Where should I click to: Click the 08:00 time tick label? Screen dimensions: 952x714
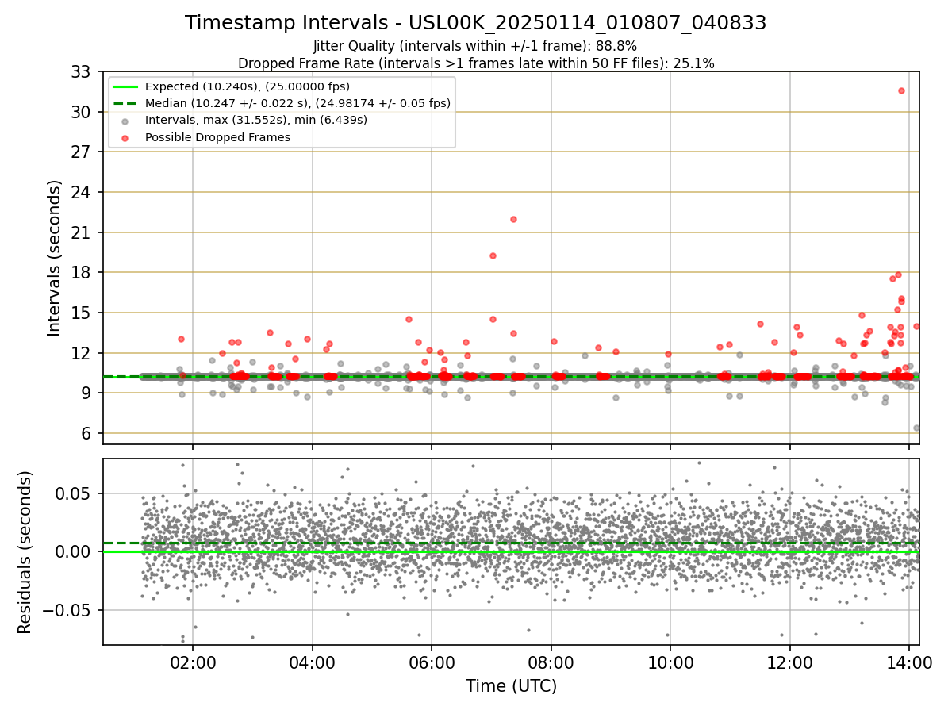coord(551,662)
